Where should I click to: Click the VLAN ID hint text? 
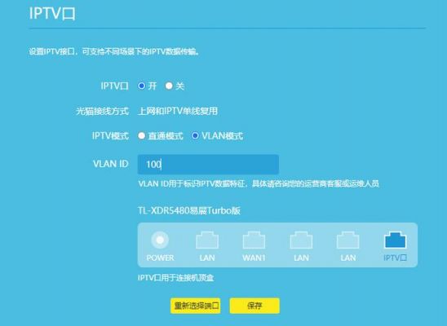pyautogui.click(x=259, y=183)
